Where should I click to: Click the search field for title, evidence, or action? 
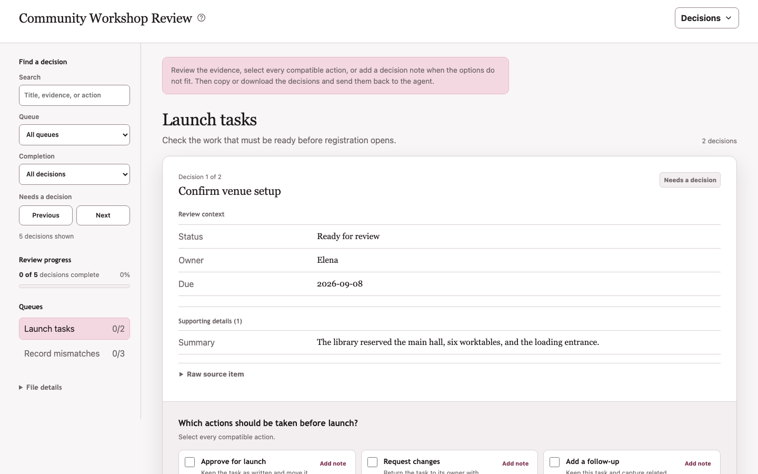point(74,95)
